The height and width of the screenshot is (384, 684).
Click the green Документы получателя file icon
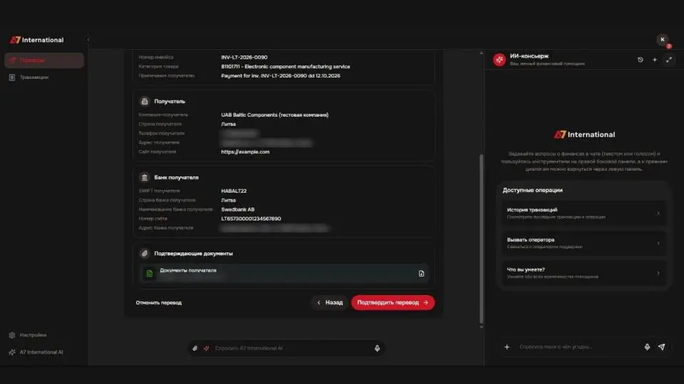point(149,273)
